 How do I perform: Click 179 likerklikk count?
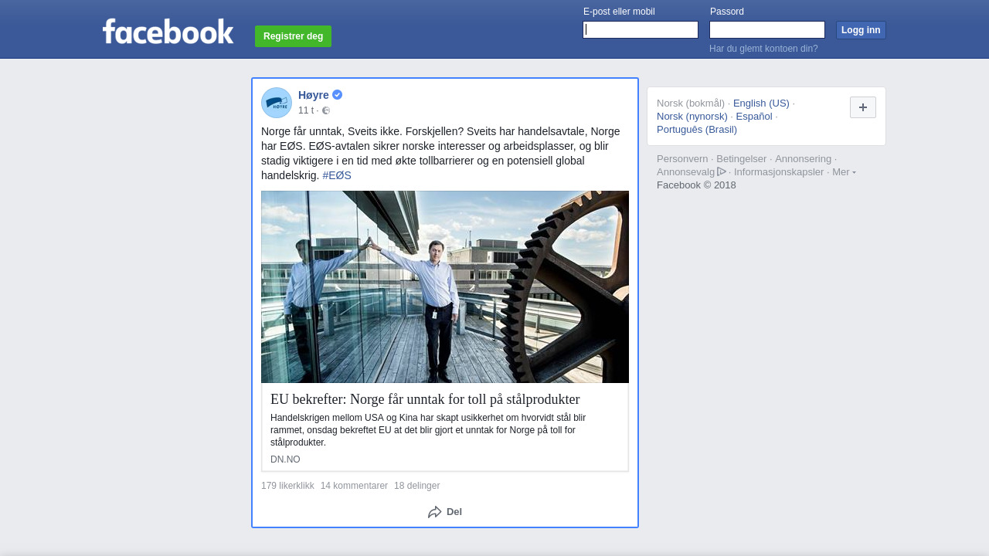pyautogui.click(x=287, y=486)
